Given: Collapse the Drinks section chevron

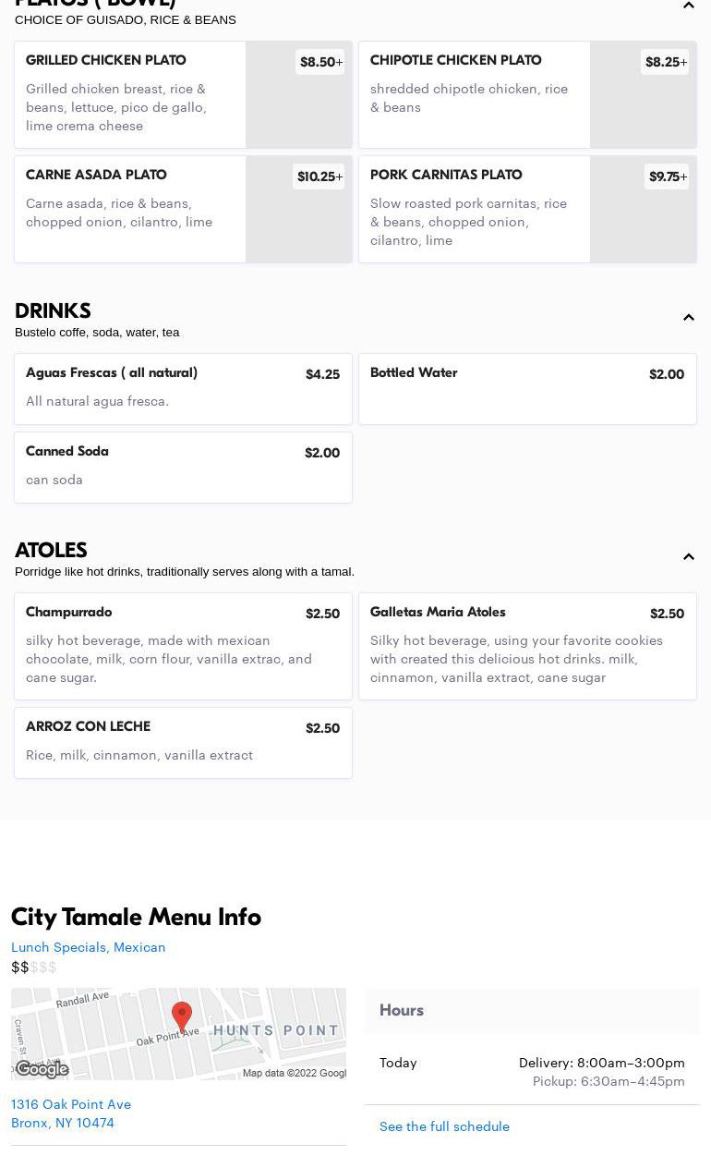Looking at the screenshot, I should tap(689, 318).
